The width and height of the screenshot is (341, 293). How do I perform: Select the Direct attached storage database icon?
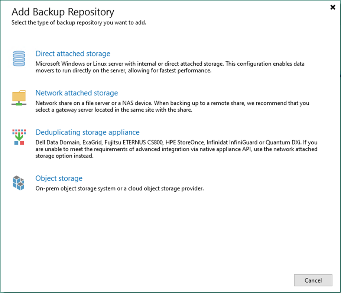(19, 58)
